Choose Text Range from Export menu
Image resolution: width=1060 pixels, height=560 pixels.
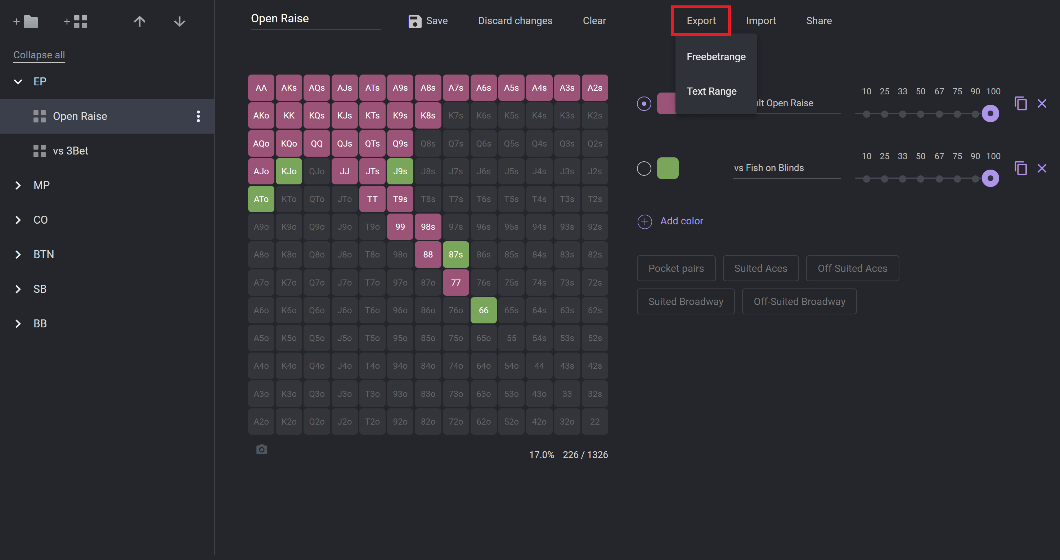tap(711, 91)
